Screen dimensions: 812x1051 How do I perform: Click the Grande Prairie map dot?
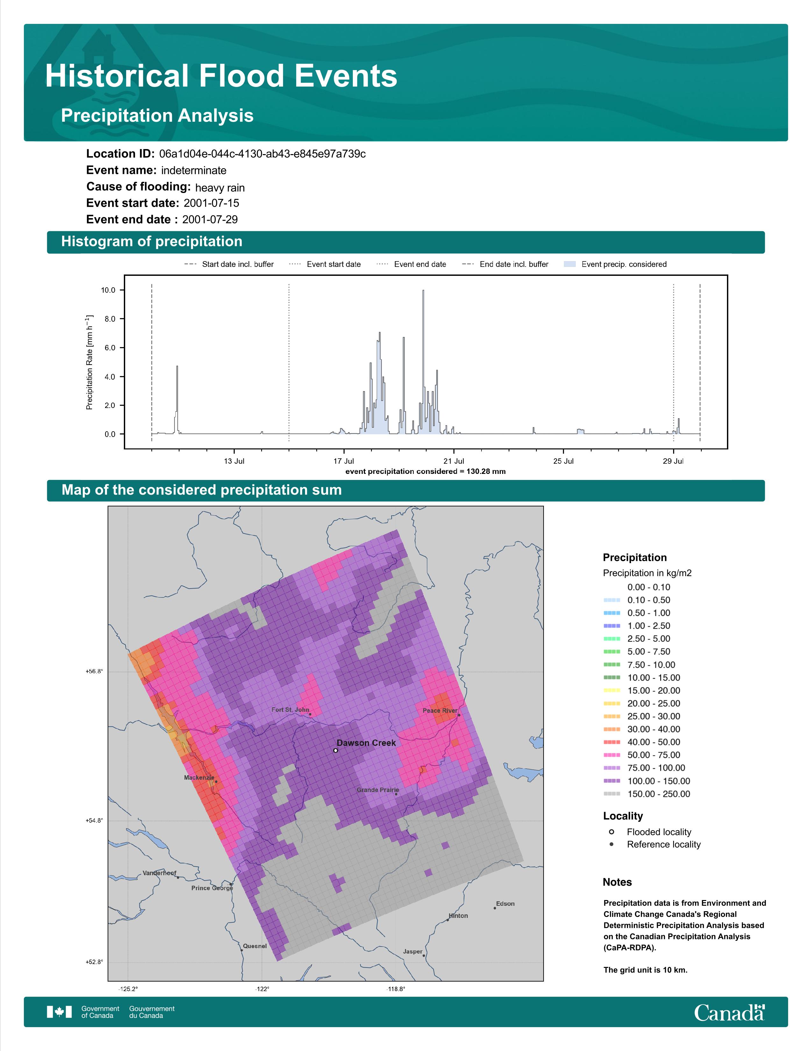(396, 794)
